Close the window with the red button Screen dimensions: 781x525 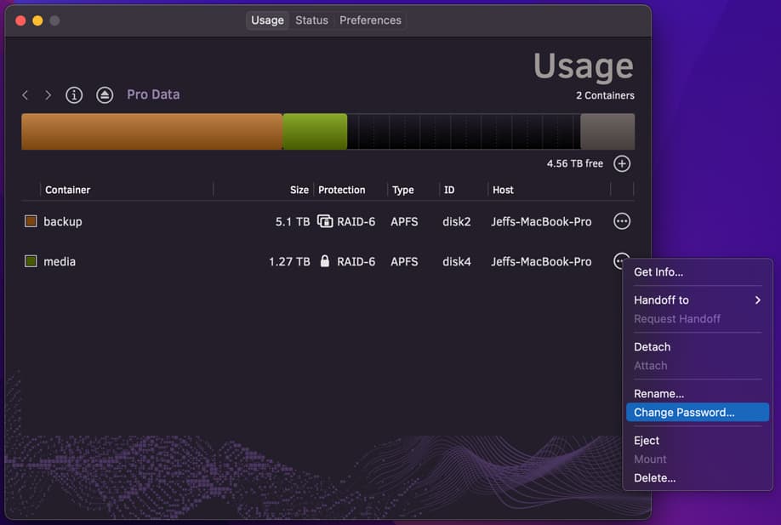coord(21,20)
